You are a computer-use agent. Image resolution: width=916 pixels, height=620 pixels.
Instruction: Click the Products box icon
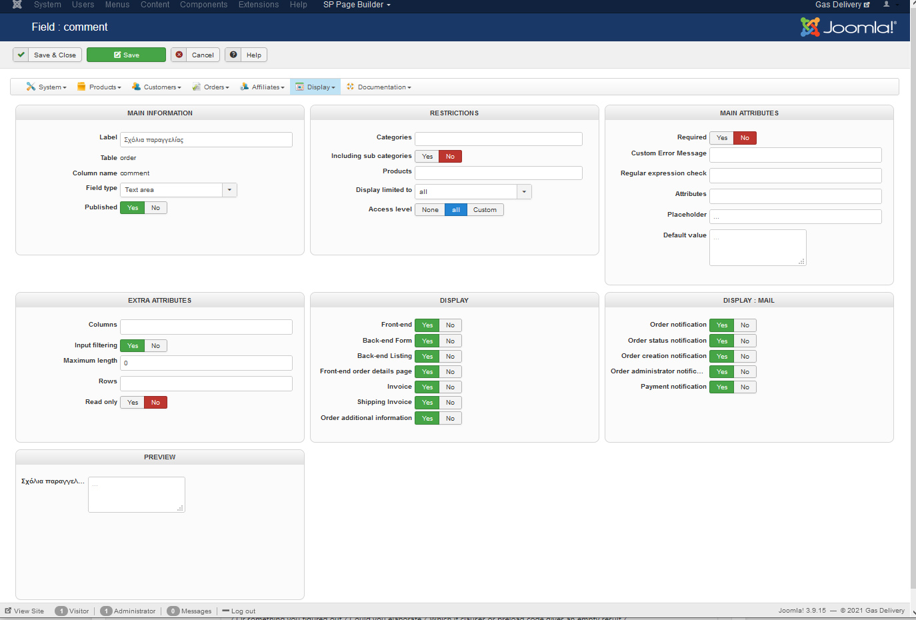[81, 87]
